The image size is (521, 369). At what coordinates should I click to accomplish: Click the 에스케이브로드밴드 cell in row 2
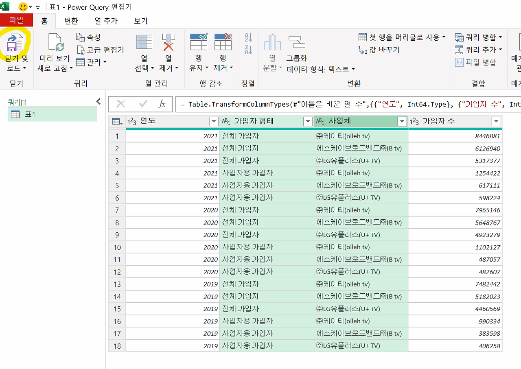(361, 148)
